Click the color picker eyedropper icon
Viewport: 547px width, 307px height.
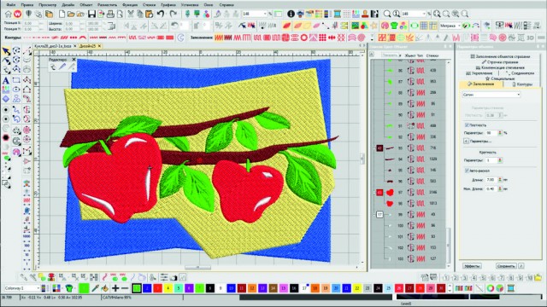pyautogui.click(x=95, y=288)
